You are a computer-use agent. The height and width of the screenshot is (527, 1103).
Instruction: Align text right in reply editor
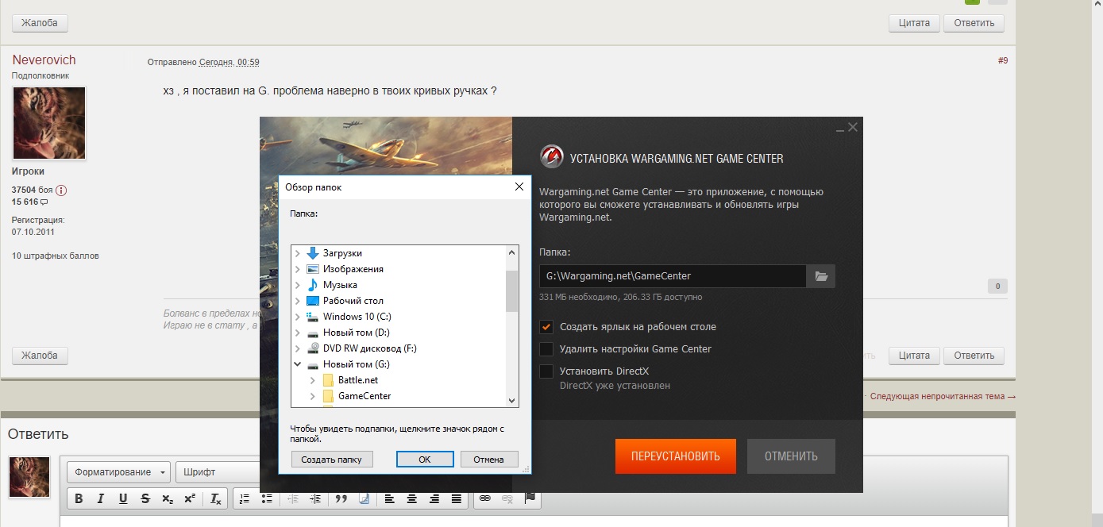point(434,498)
